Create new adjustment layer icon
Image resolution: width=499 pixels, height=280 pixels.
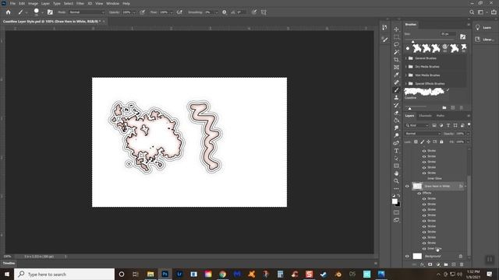(x=438, y=264)
